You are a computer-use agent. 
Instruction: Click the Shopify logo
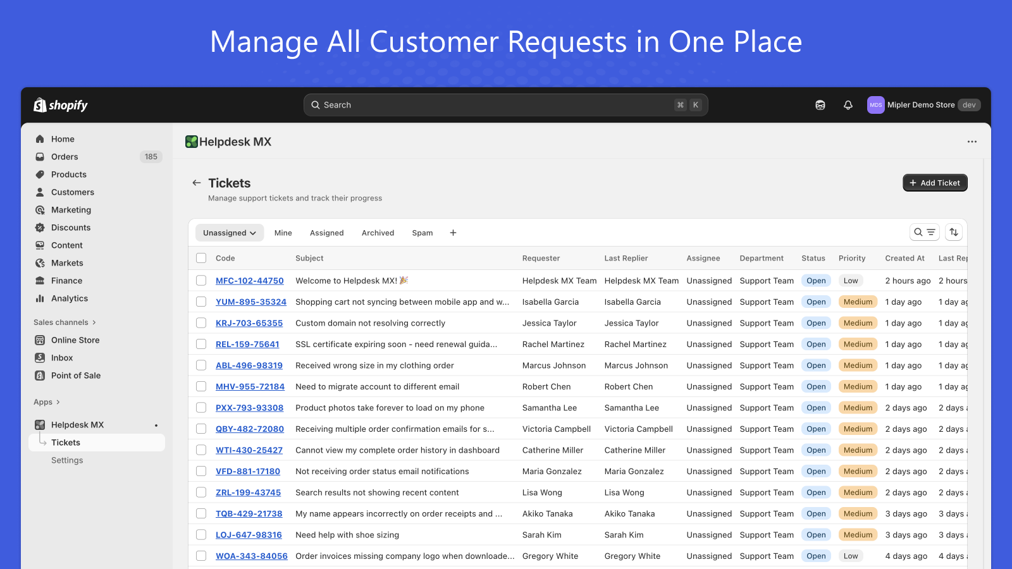(x=61, y=105)
